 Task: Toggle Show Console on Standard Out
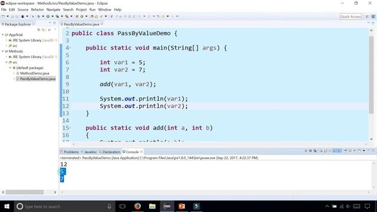(334, 151)
